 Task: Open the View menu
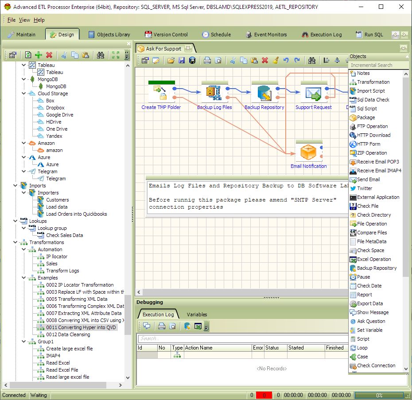click(24, 20)
